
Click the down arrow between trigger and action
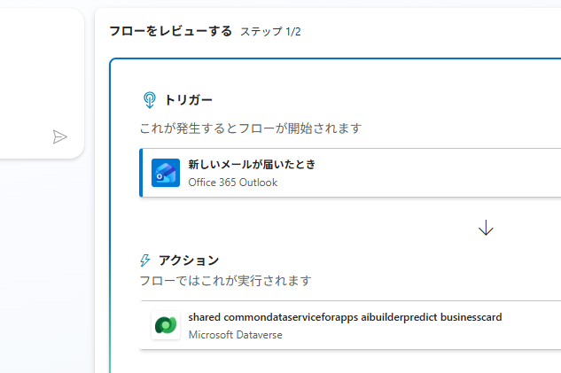486,228
